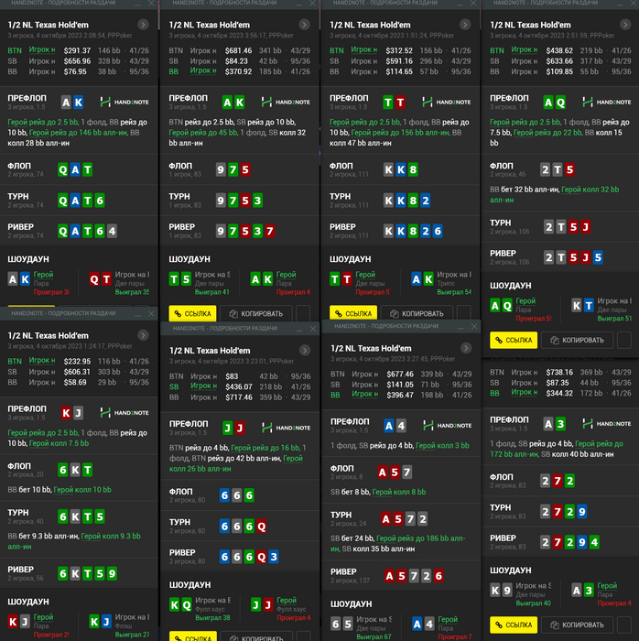Click Q T showdown cards in 2:08:54 window
The image size is (639, 641).
pyautogui.click(x=100, y=279)
